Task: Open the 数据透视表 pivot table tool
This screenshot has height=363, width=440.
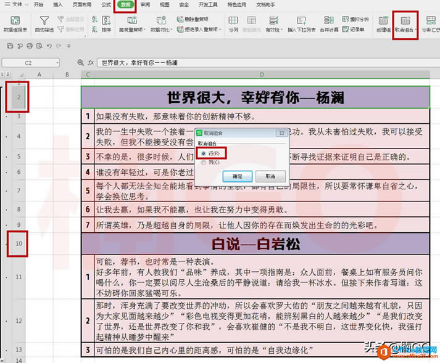Action: (x=15, y=24)
